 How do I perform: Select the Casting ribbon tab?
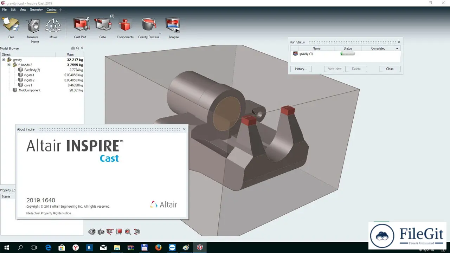tap(51, 9)
